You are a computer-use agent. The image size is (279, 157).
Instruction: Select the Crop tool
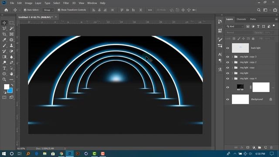click(x=4, y=34)
